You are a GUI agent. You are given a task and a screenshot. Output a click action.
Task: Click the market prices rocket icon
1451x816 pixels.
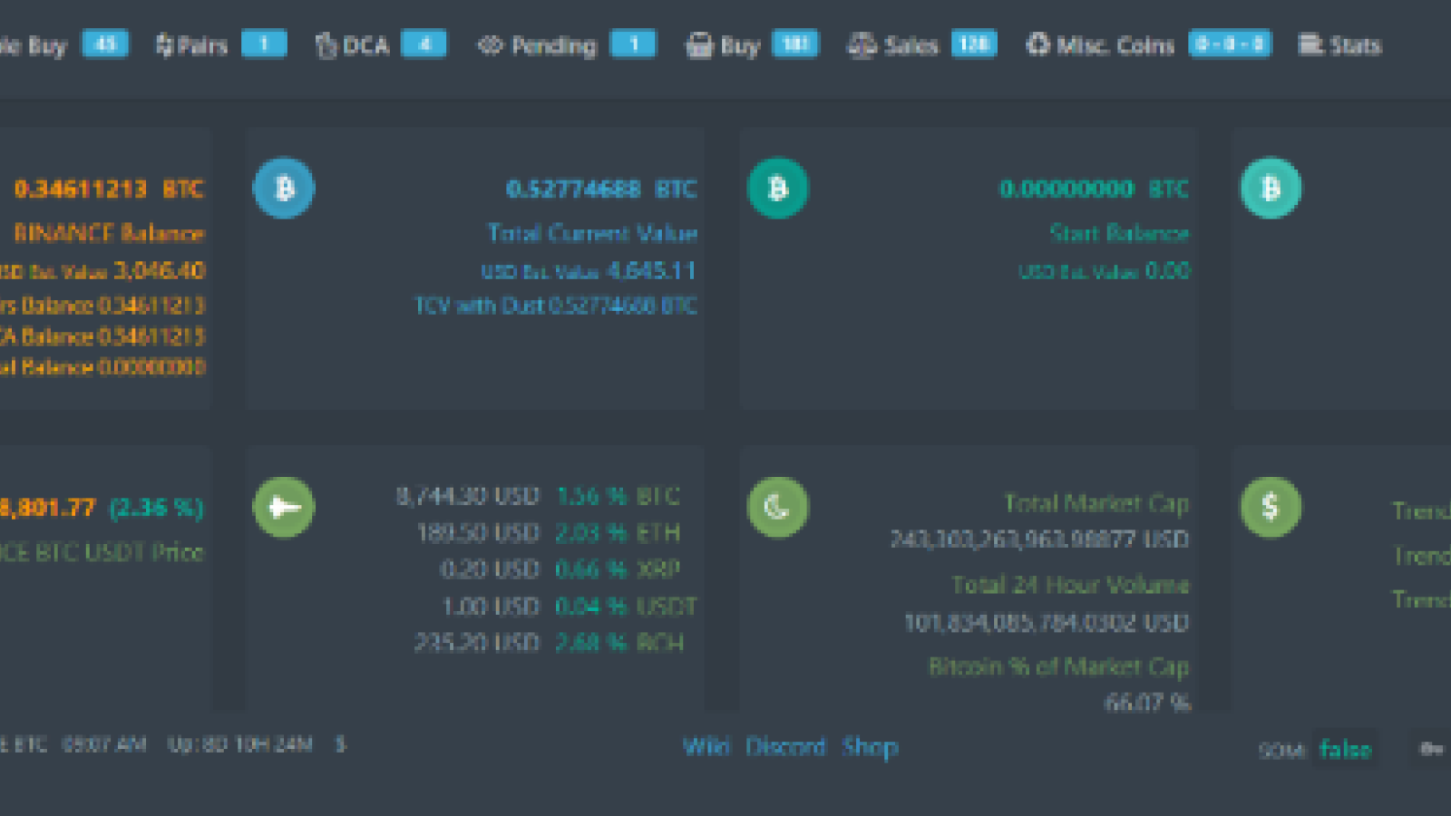coord(284,507)
